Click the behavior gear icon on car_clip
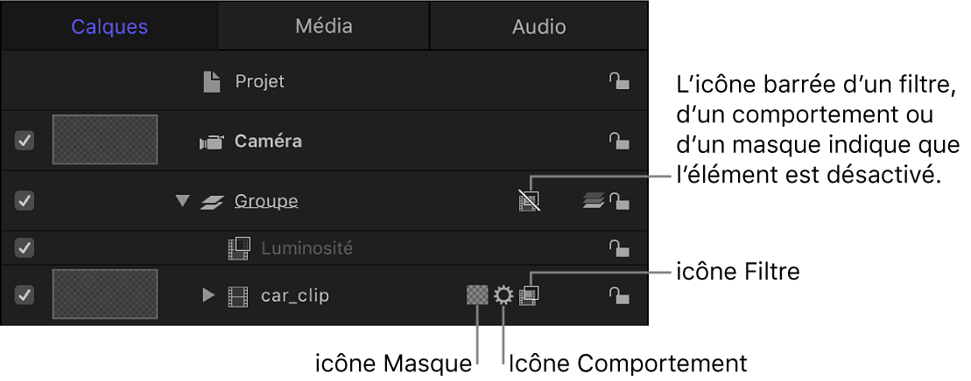 point(503,295)
